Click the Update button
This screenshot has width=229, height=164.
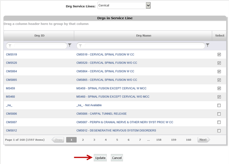coord(100,158)
